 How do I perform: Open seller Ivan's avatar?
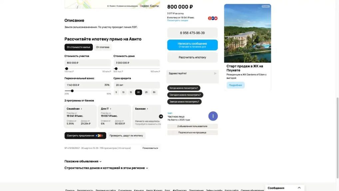click(213, 116)
